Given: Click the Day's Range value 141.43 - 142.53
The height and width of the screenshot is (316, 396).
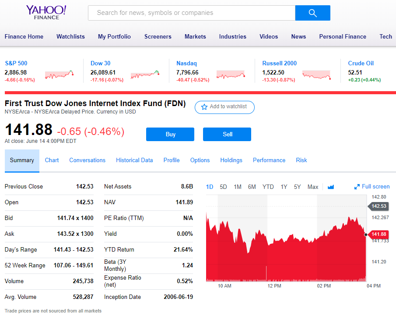Looking at the screenshot, I should click(74, 250).
